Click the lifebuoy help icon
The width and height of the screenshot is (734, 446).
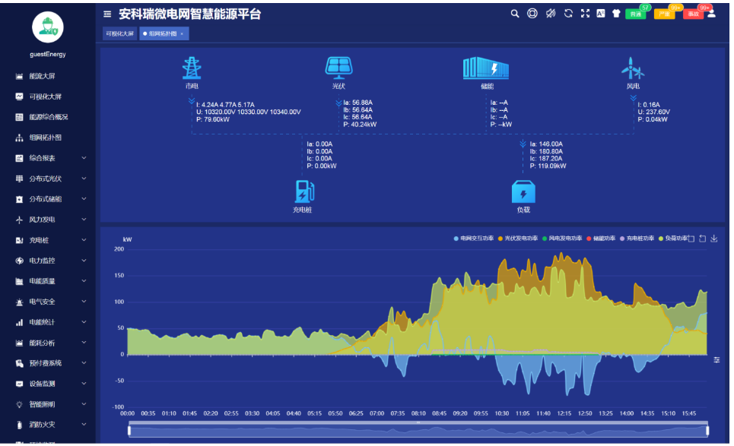(x=532, y=14)
